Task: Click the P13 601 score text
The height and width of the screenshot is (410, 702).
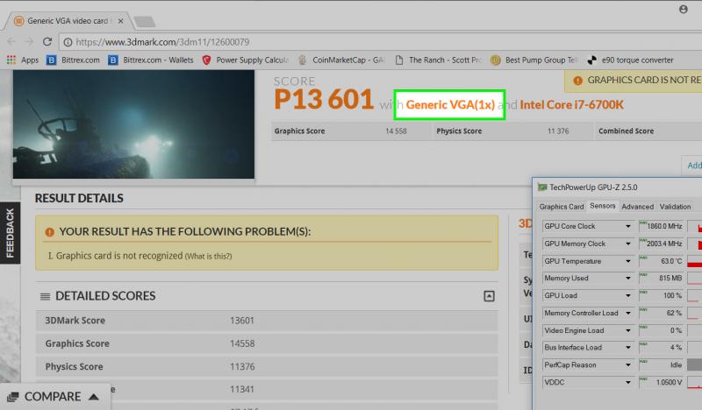Action: coord(324,99)
